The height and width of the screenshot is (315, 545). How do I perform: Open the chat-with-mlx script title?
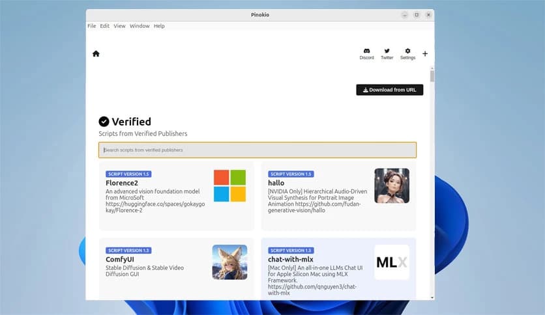point(291,259)
